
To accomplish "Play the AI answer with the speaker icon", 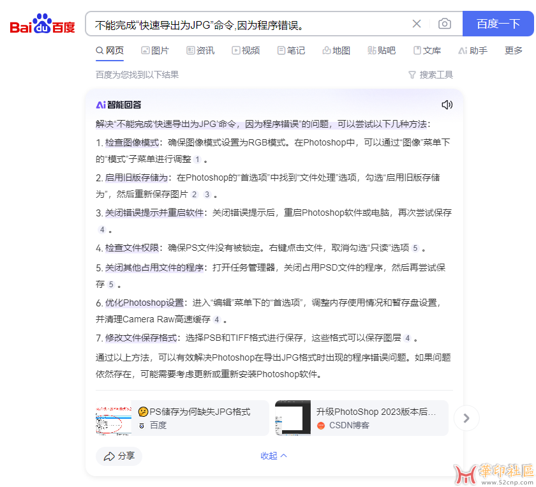I will [447, 105].
